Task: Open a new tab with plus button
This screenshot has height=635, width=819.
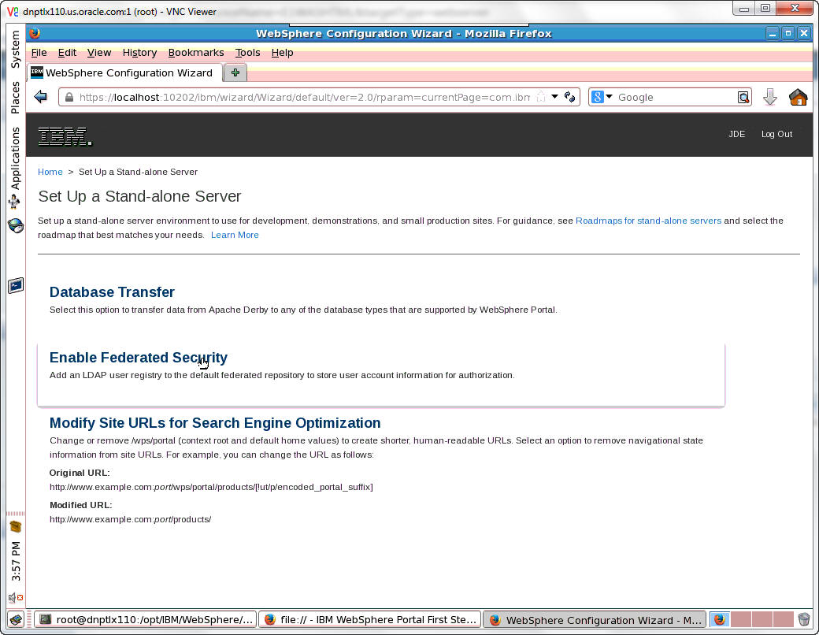Action: [x=235, y=72]
